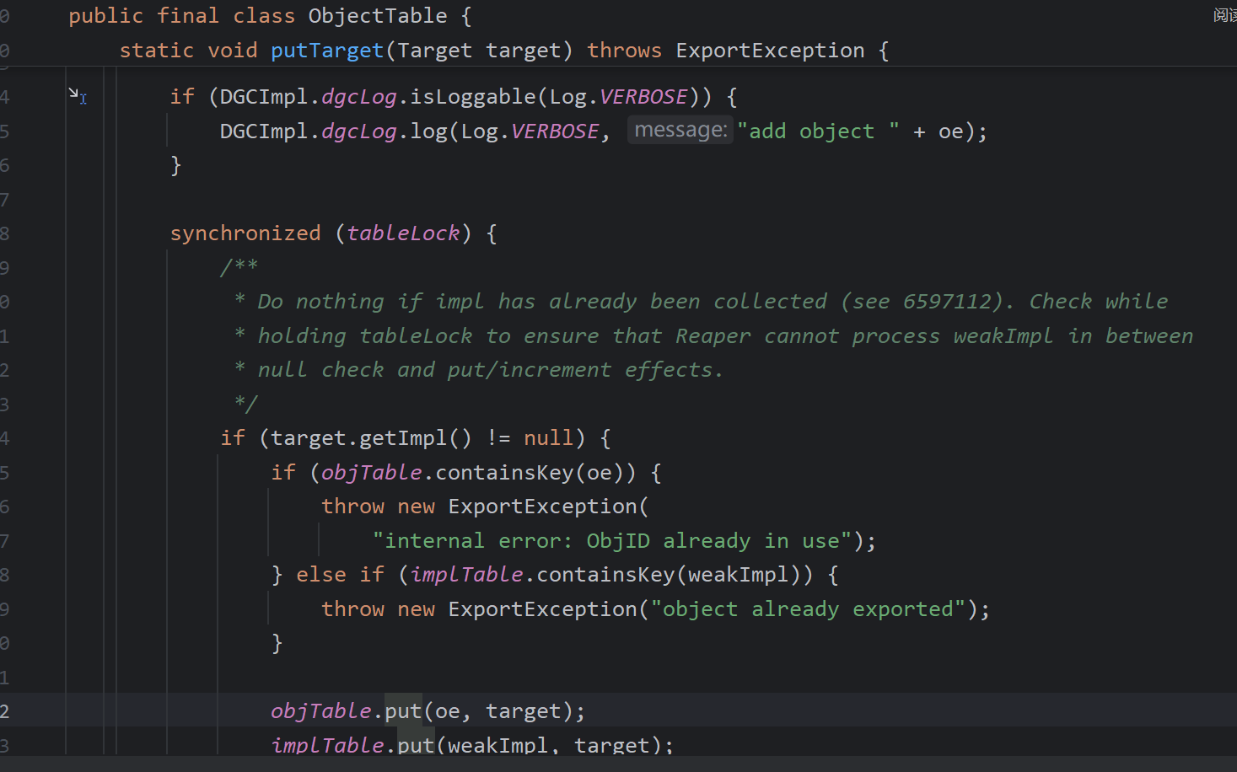Image resolution: width=1237 pixels, height=772 pixels.
Task: Click dgcLog on the isLoggable line
Action: click(358, 97)
